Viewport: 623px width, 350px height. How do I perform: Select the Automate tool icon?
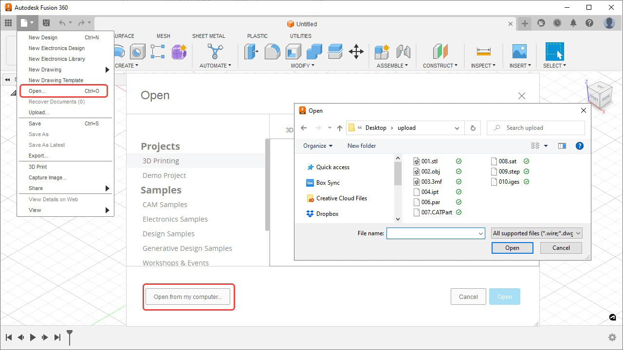click(x=215, y=52)
